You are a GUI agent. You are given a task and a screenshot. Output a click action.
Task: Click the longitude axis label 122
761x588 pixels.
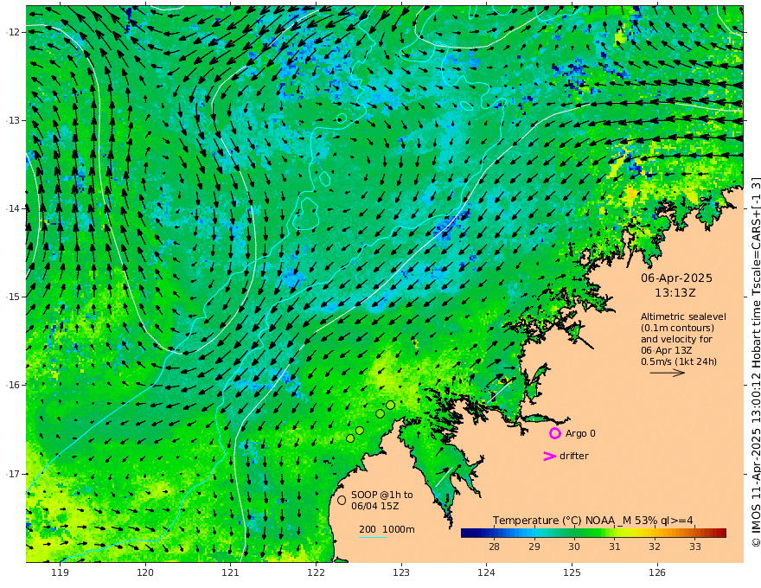click(x=316, y=572)
